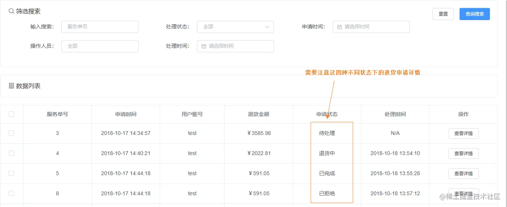Image resolution: width=507 pixels, height=207 pixels.
Task: Open the 申请时间 date picker field
Action: click(371, 27)
